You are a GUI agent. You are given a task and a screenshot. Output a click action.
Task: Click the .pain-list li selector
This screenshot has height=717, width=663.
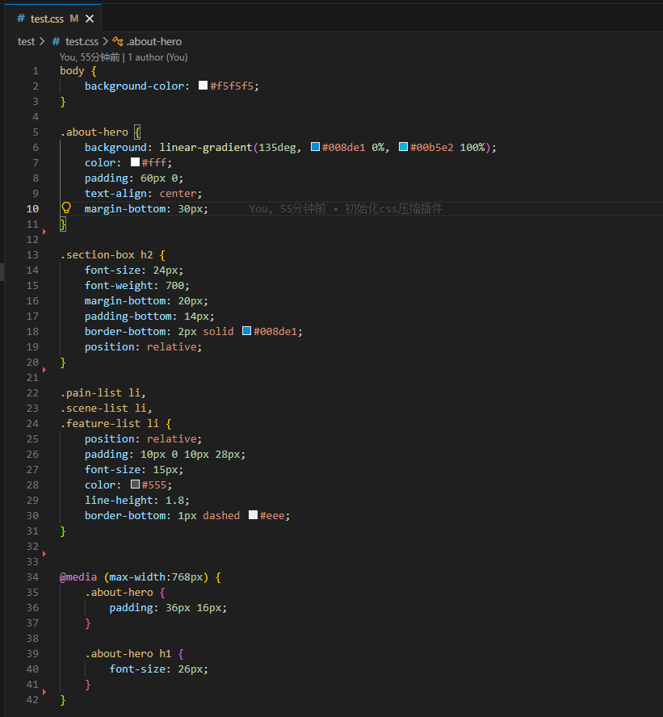(x=103, y=392)
